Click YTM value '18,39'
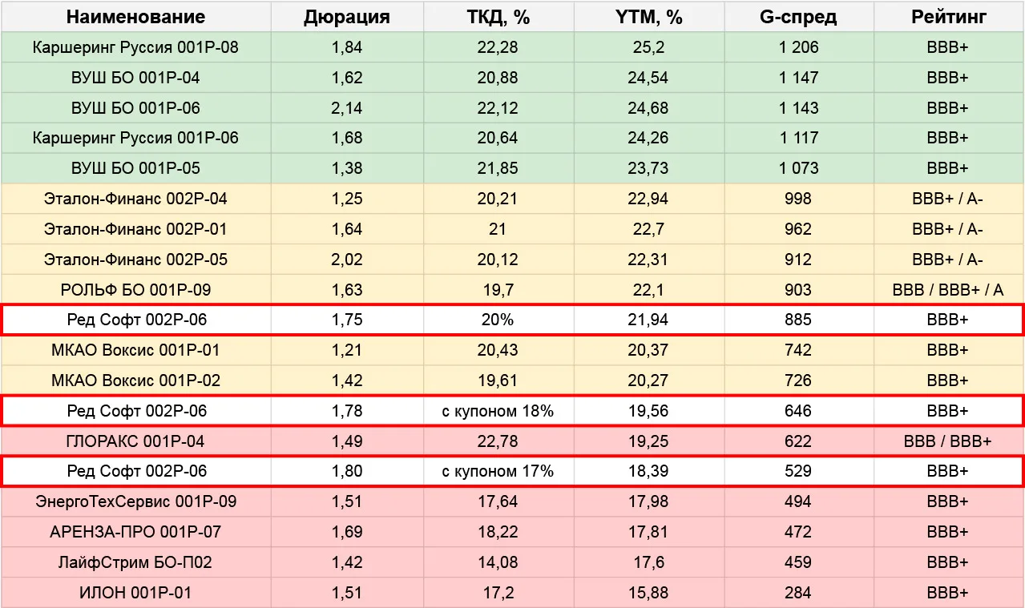Image resolution: width=1025 pixels, height=608 pixels. 648,471
